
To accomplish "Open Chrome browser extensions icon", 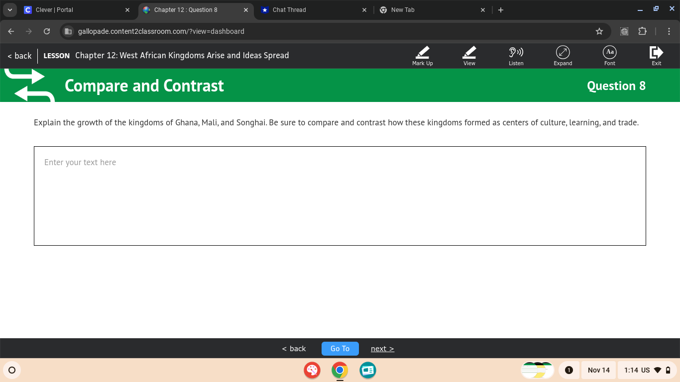I will click(642, 31).
